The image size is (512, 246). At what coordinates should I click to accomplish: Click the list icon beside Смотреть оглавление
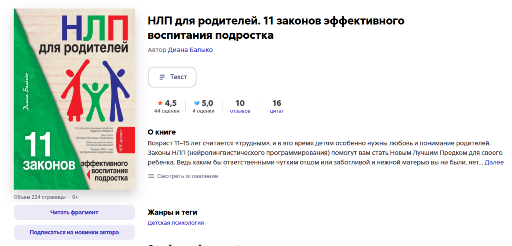pyautogui.click(x=151, y=176)
